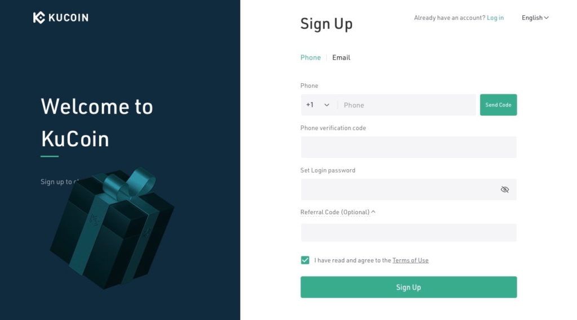Open the +1 country code dropdown
This screenshot has height=320, width=577.
click(318, 105)
